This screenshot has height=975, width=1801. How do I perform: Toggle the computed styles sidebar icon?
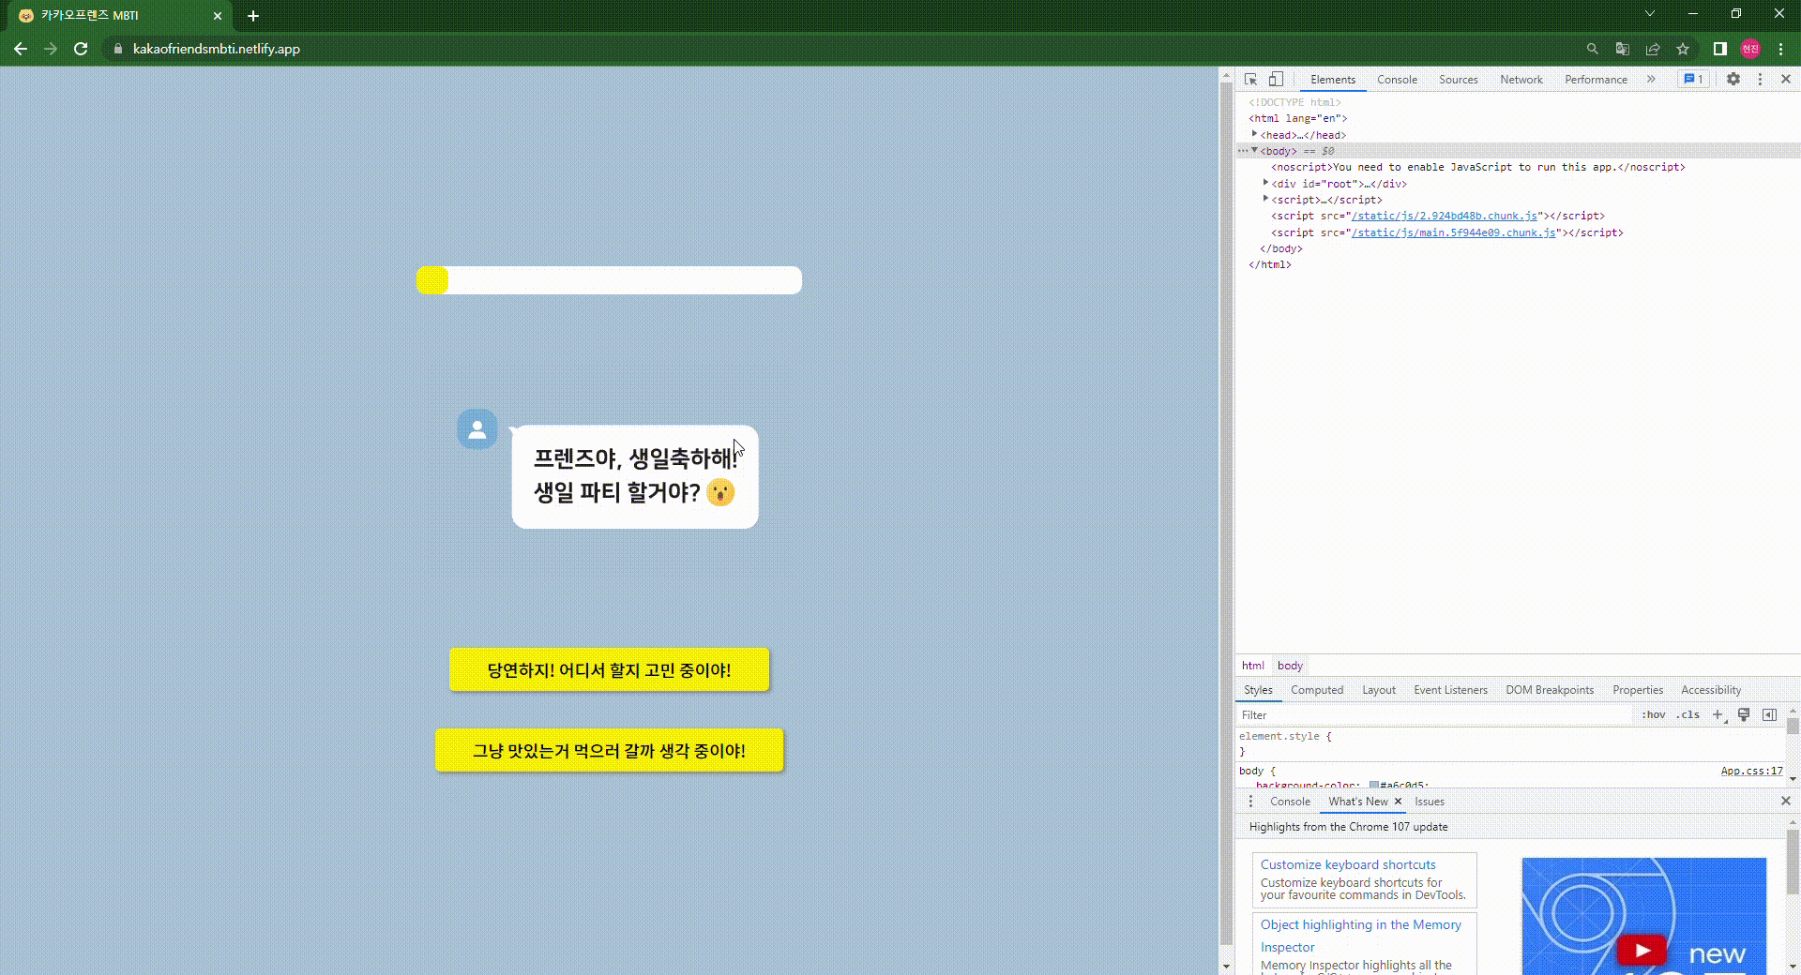1769,715
